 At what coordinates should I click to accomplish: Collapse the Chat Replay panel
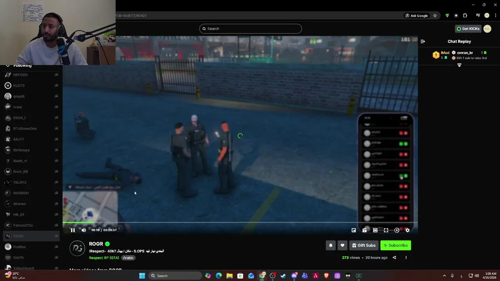[x=423, y=41]
